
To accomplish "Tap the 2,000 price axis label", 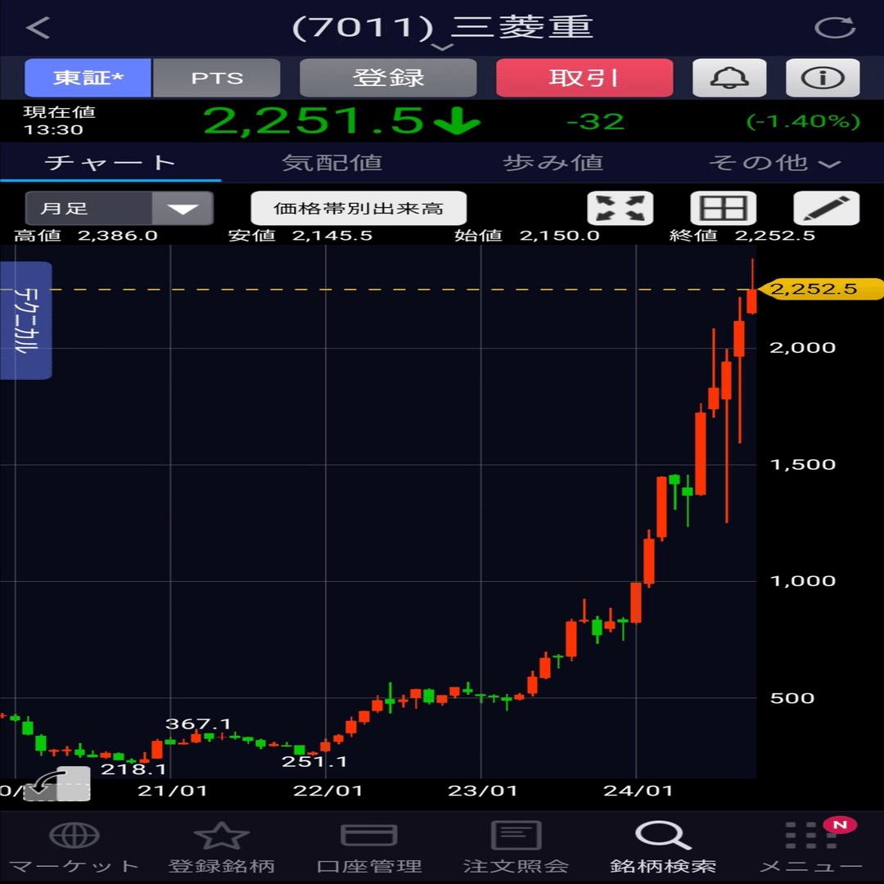I will (x=802, y=348).
